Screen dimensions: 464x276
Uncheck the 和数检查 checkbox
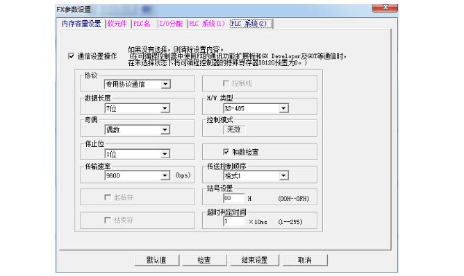pyautogui.click(x=226, y=152)
